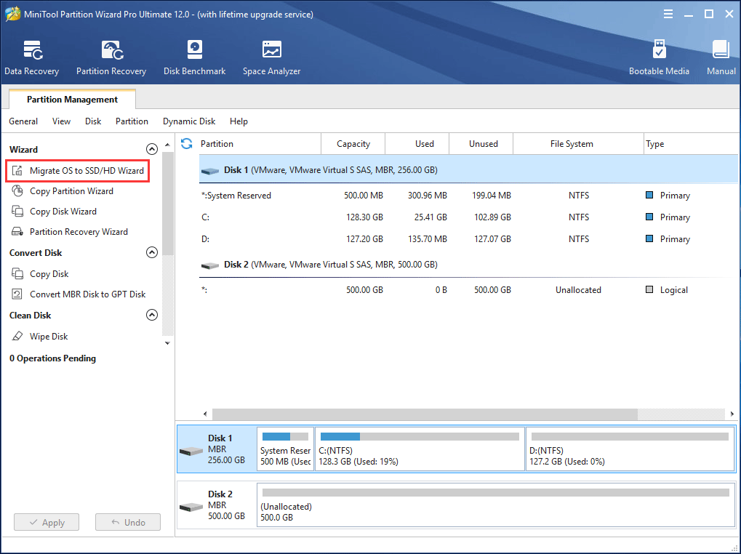The height and width of the screenshot is (554, 741).
Task: Start Migrate OS to SSD/HD Wizard
Action: point(86,171)
